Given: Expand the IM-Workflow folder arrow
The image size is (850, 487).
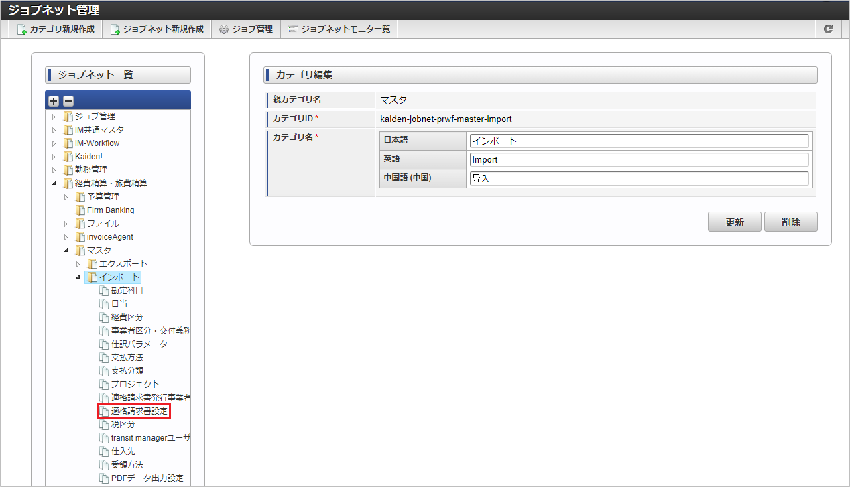Looking at the screenshot, I should (54, 143).
